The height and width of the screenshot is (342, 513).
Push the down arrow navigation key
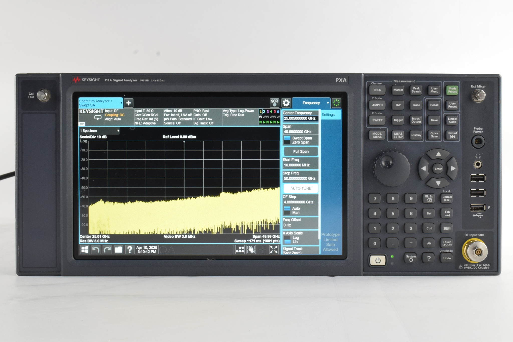438,183
